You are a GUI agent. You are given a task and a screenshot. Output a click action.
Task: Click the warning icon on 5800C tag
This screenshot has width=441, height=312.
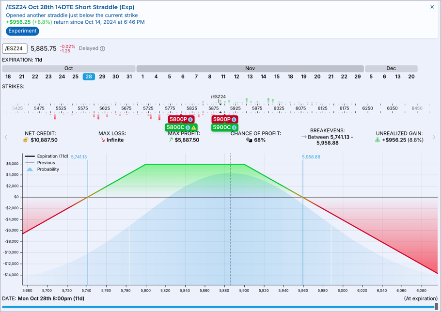(x=193, y=127)
